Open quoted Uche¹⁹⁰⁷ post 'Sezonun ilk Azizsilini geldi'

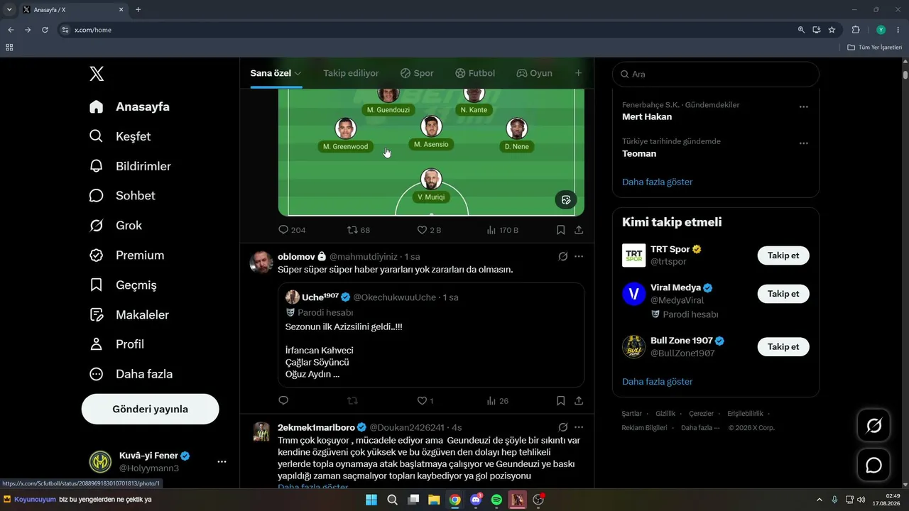click(431, 335)
